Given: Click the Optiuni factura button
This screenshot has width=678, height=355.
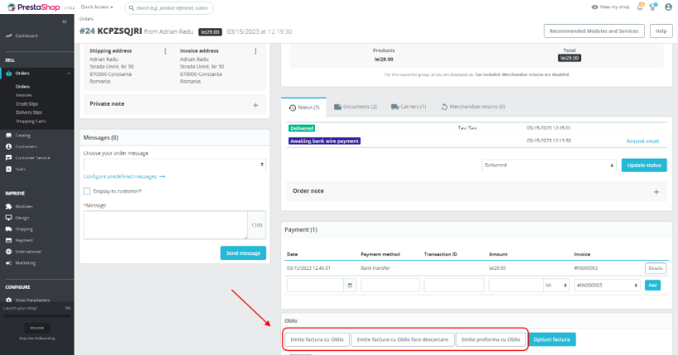Looking at the screenshot, I should click(x=551, y=339).
